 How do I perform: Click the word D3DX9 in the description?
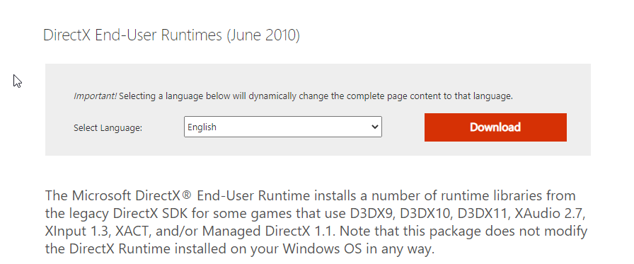coord(371,213)
